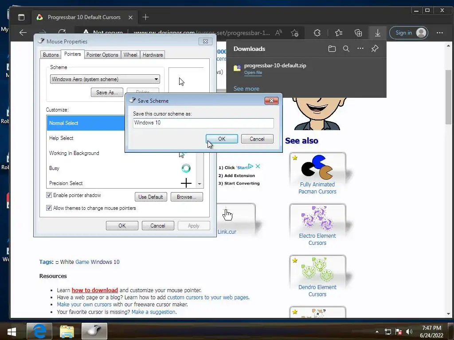Click the Mouse Properties taskbar icon
This screenshot has height=340, width=454.
[94, 331]
